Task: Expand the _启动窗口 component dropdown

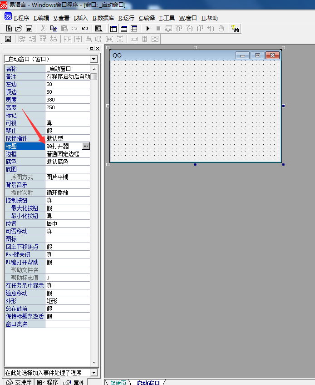Action: tap(94, 59)
